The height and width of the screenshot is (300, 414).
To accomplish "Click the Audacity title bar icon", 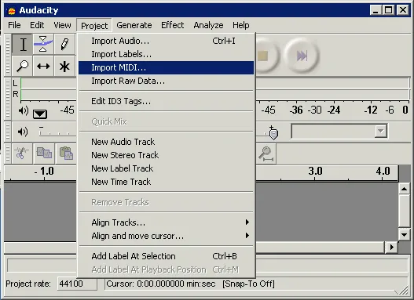I will tap(12, 11).
